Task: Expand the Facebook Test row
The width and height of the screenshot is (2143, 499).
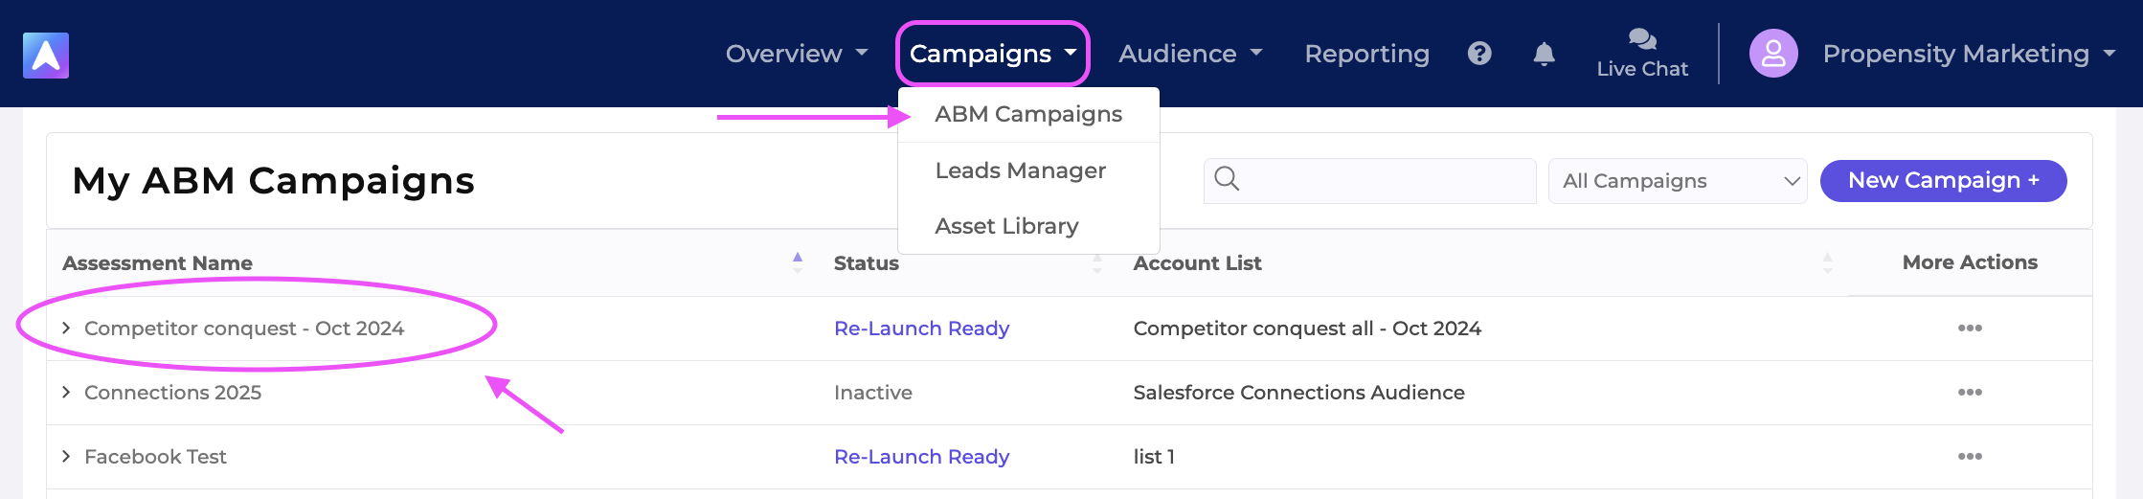Action: point(66,457)
